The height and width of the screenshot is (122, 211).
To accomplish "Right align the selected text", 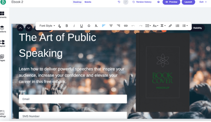I will click(x=118, y=26).
